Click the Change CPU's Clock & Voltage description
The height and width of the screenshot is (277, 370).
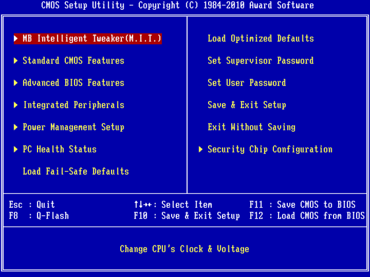[184, 249]
